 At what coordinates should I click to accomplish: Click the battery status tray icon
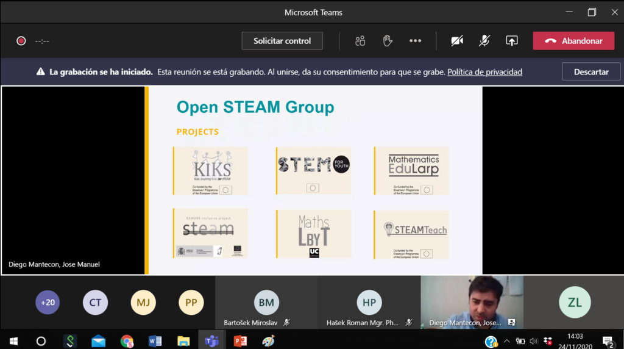coord(520,341)
